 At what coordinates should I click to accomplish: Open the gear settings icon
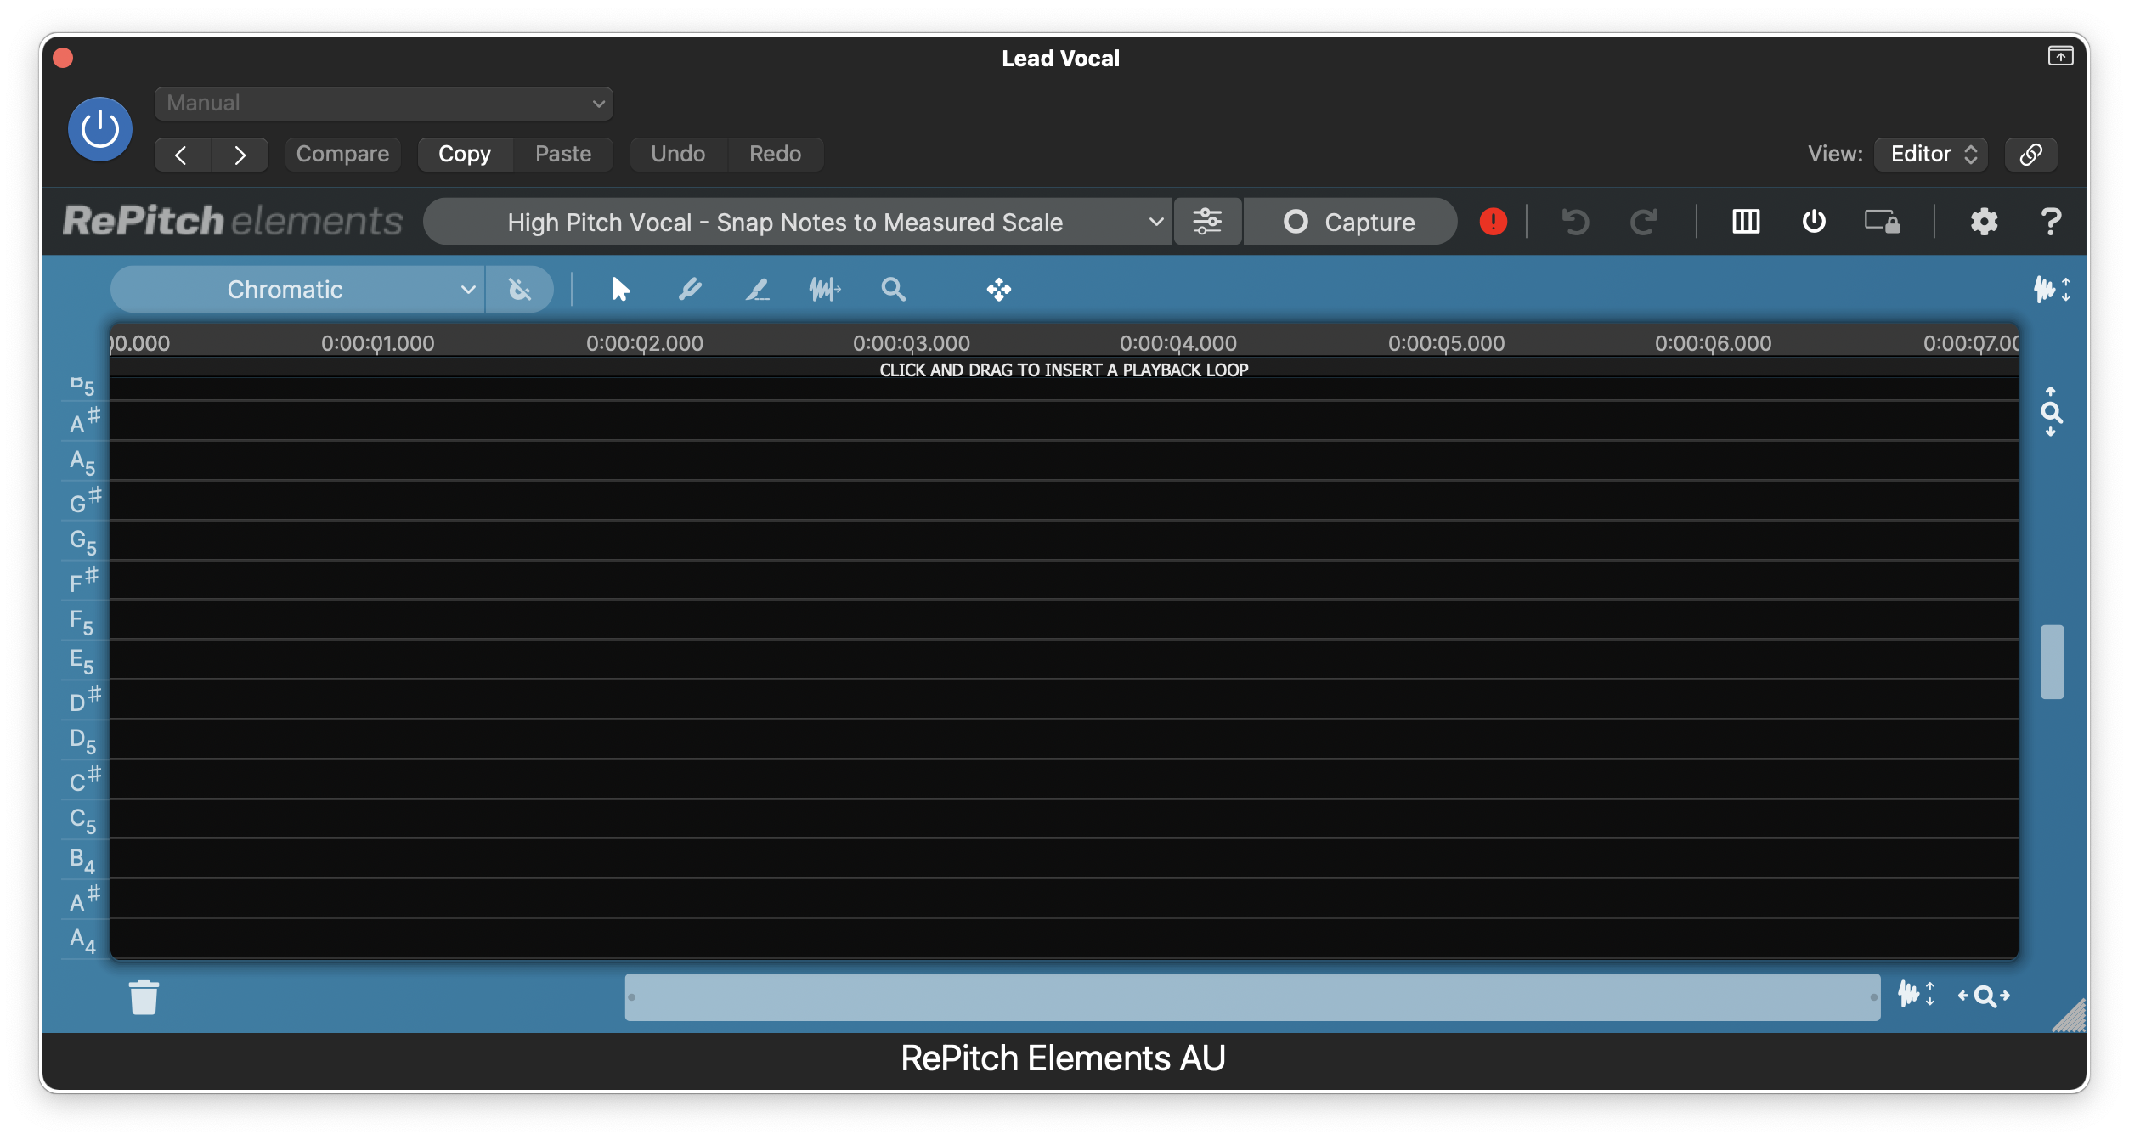(1984, 222)
